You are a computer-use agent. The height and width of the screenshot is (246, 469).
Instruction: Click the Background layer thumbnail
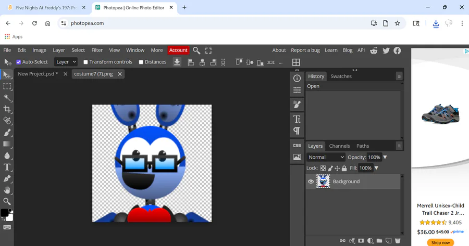click(323, 181)
